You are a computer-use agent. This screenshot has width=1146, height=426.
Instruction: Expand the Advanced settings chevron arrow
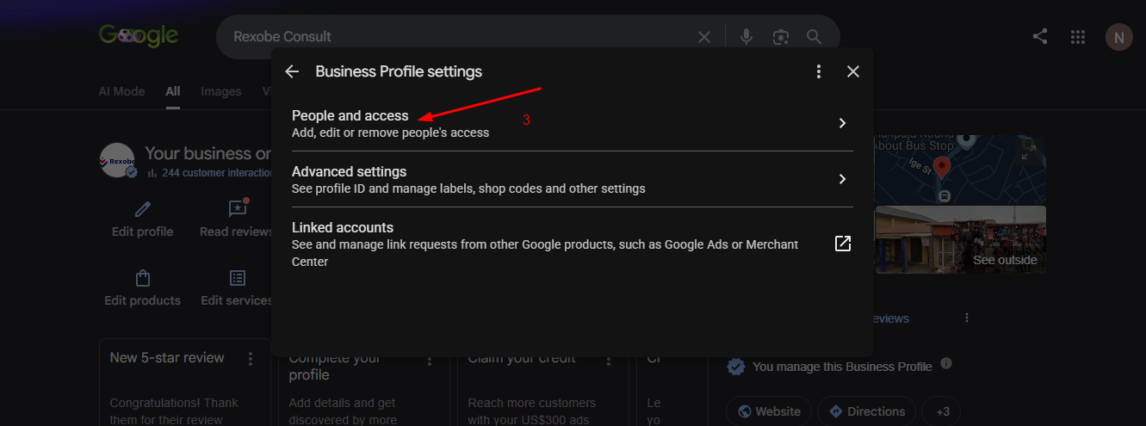click(x=843, y=179)
